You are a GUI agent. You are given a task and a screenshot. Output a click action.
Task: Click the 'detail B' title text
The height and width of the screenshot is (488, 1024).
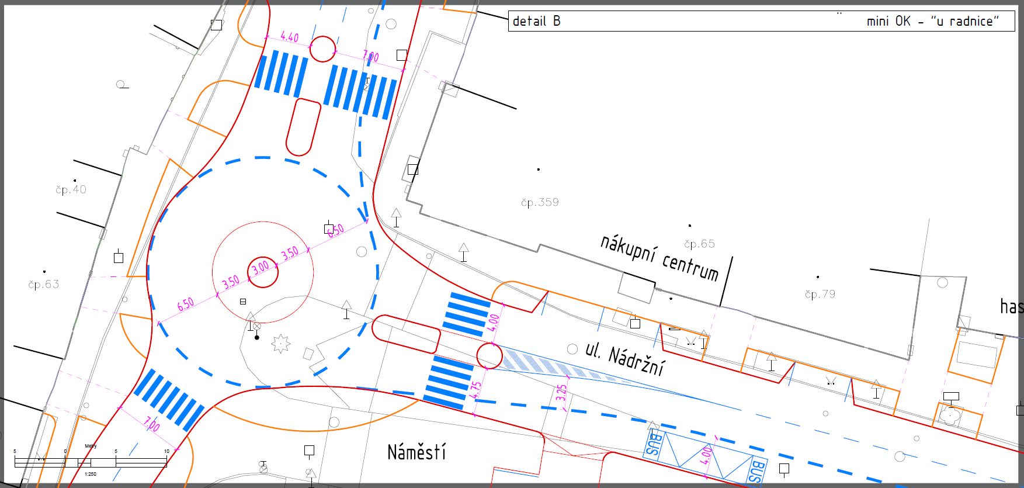pos(536,22)
